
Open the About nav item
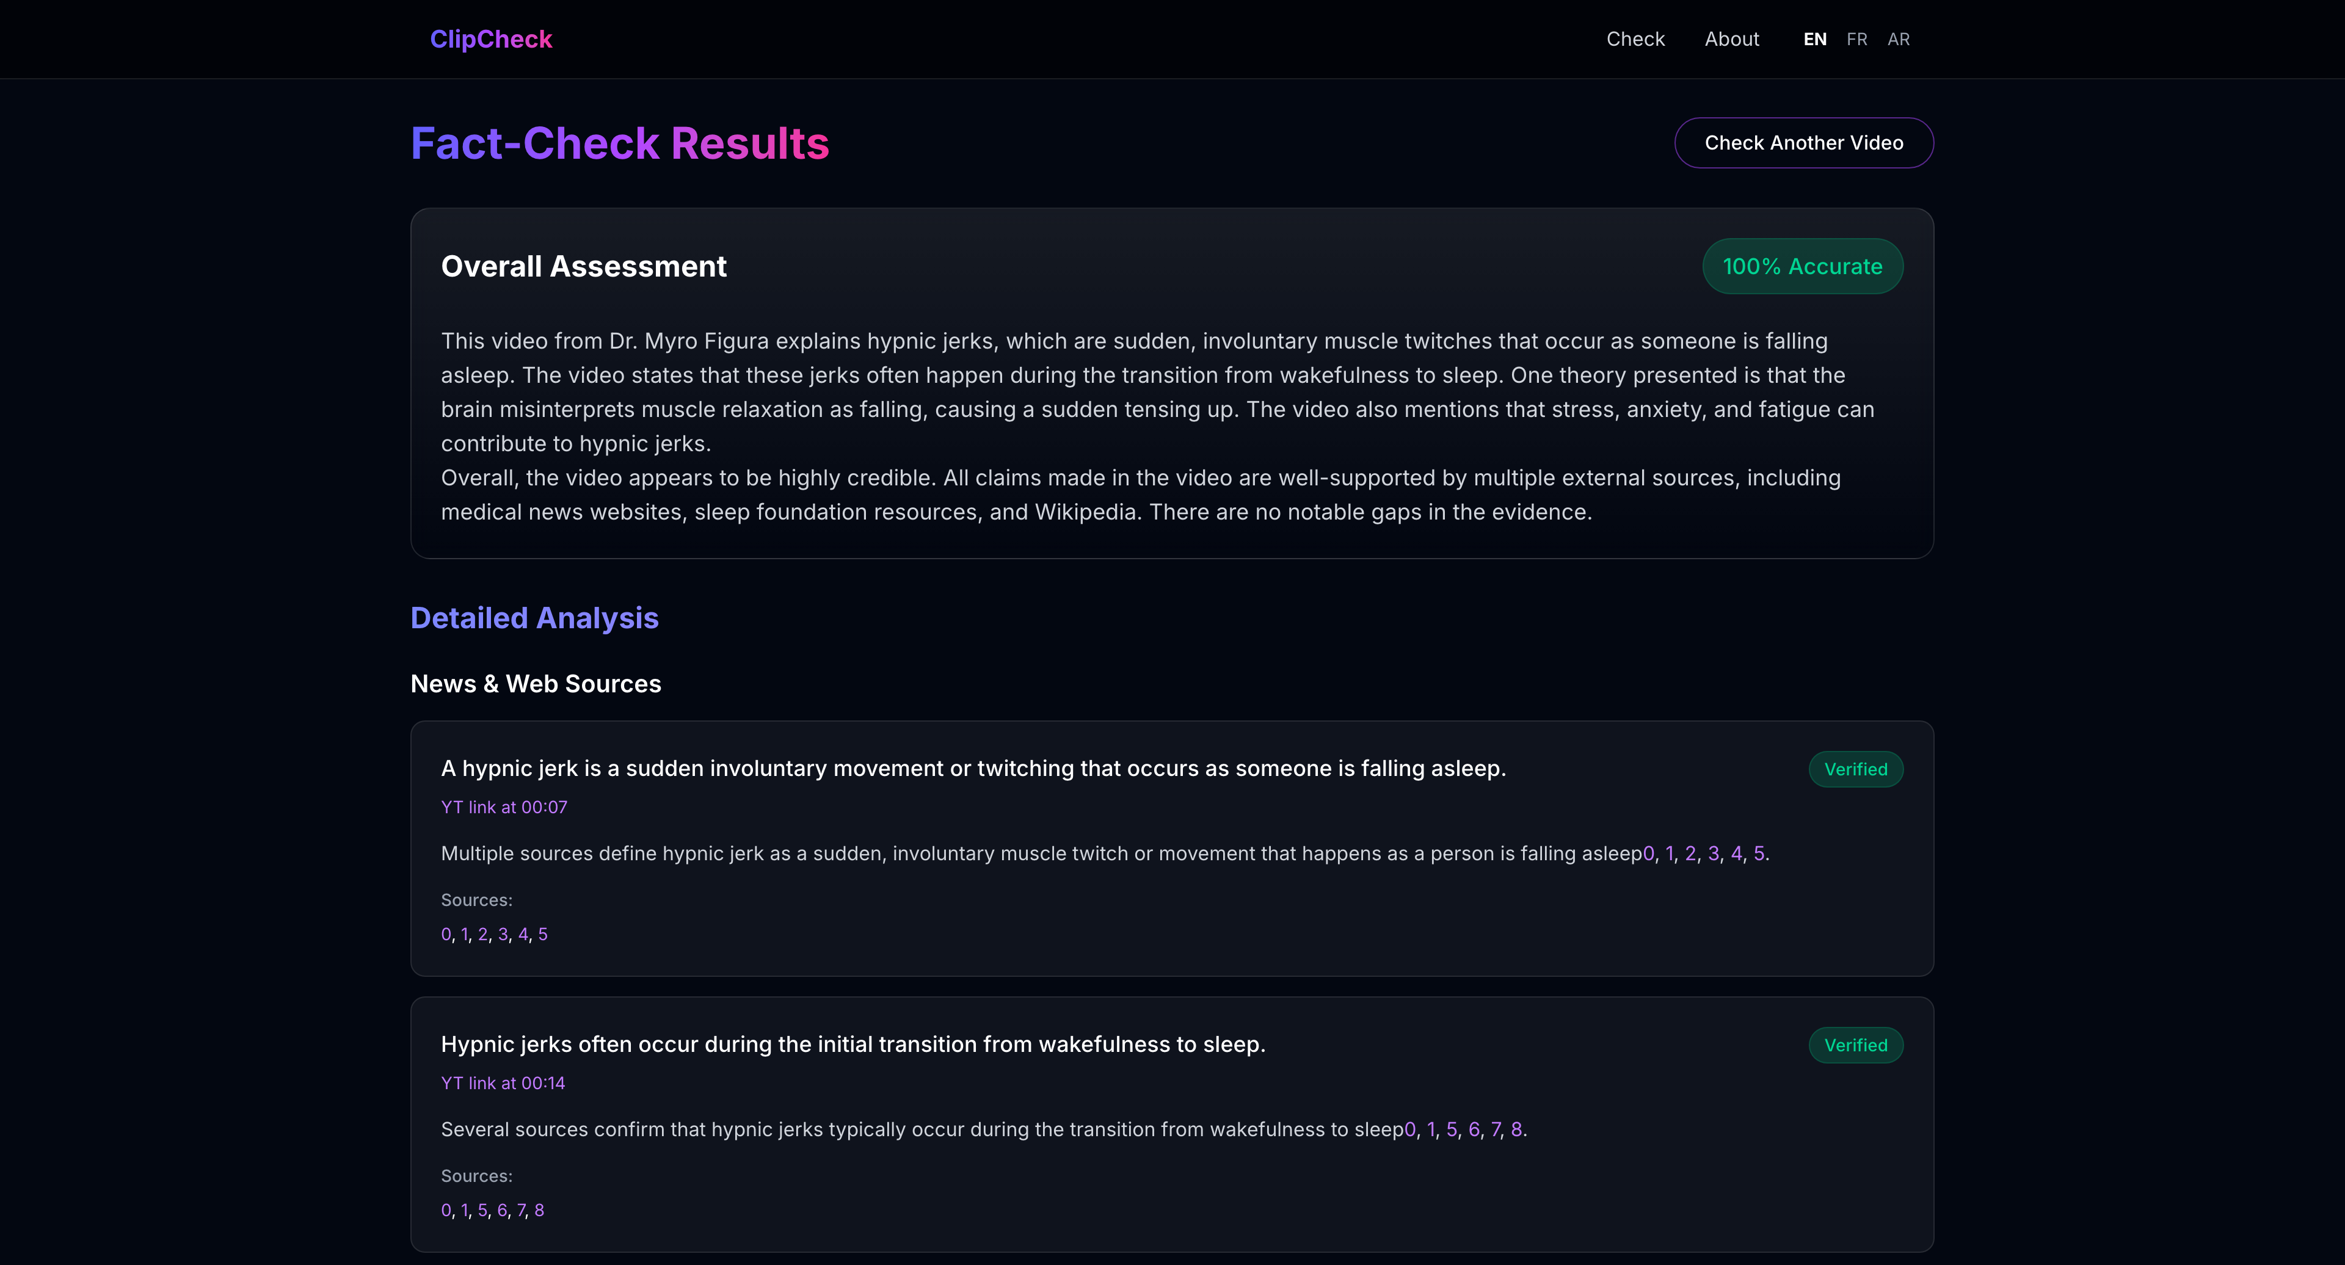pyautogui.click(x=1731, y=39)
